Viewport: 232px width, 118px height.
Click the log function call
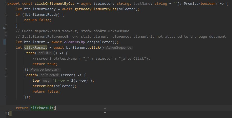pyautogui.click(x=36, y=80)
